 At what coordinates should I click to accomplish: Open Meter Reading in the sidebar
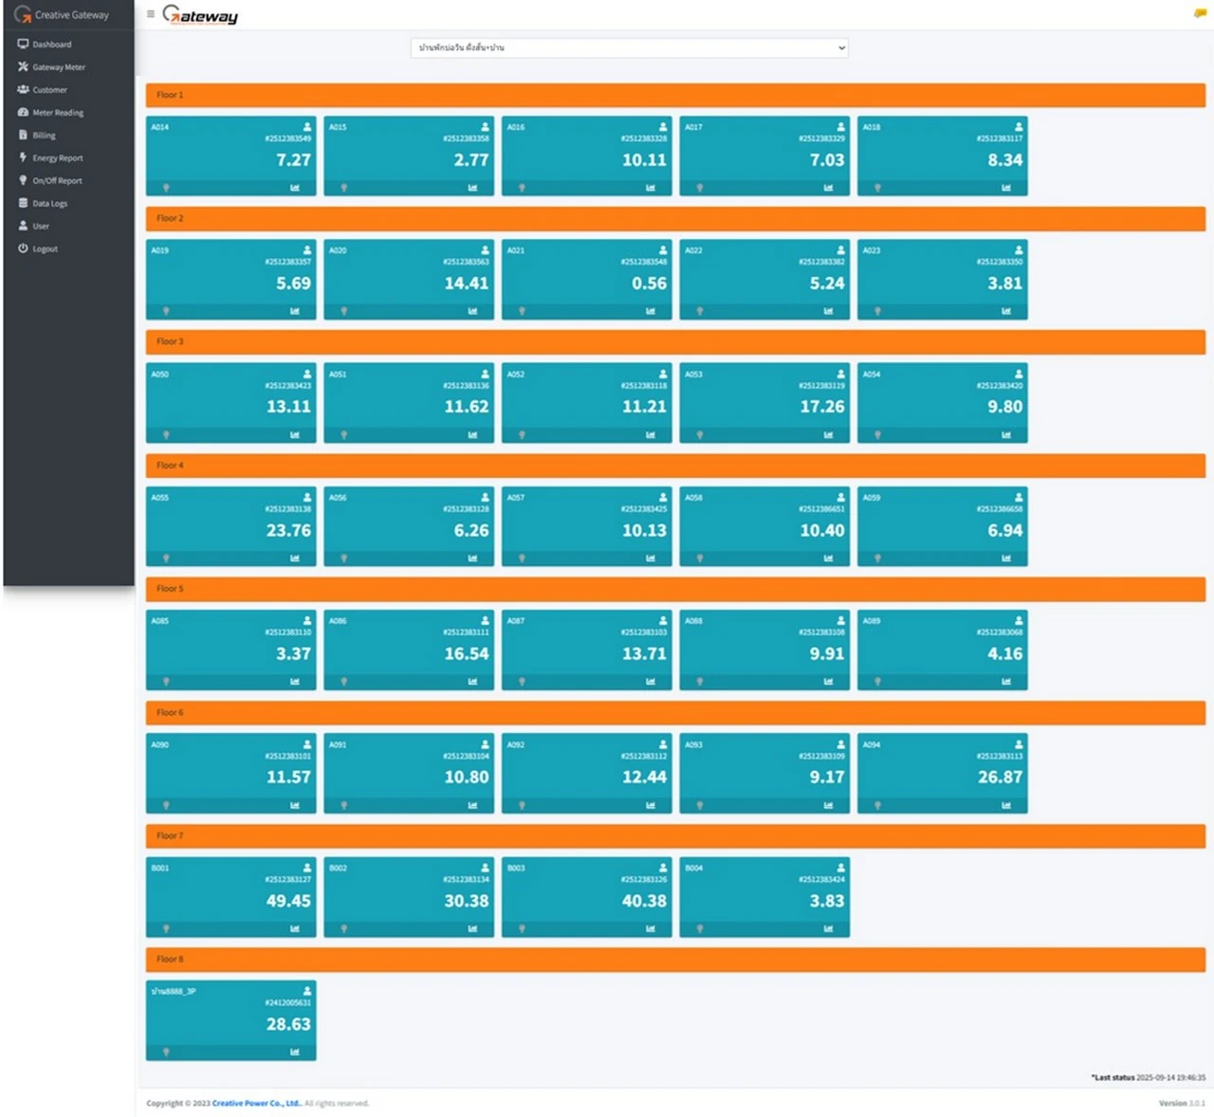[x=57, y=113]
